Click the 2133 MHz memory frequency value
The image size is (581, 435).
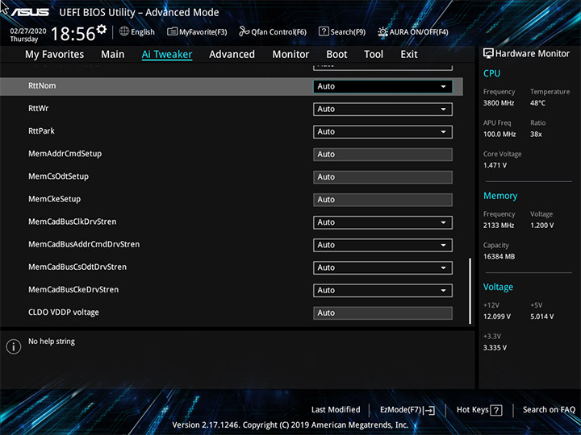pyautogui.click(x=499, y=226)
